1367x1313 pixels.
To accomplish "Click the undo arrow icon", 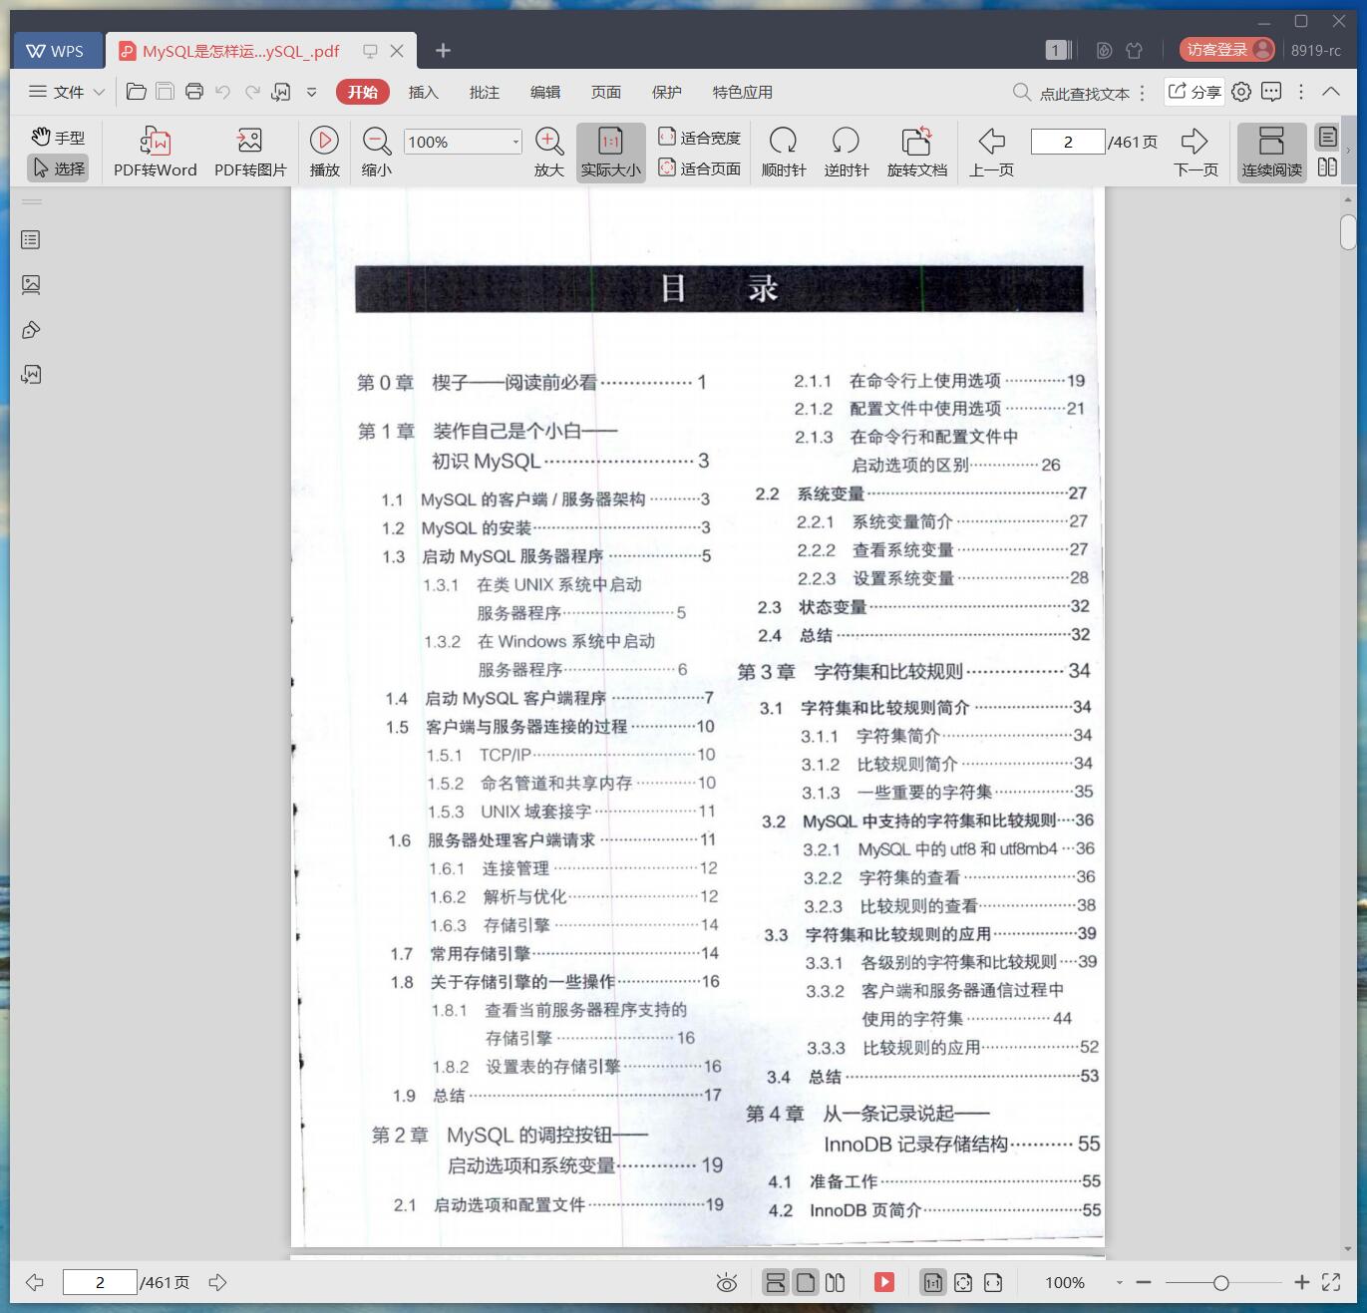I will point(223,92).
